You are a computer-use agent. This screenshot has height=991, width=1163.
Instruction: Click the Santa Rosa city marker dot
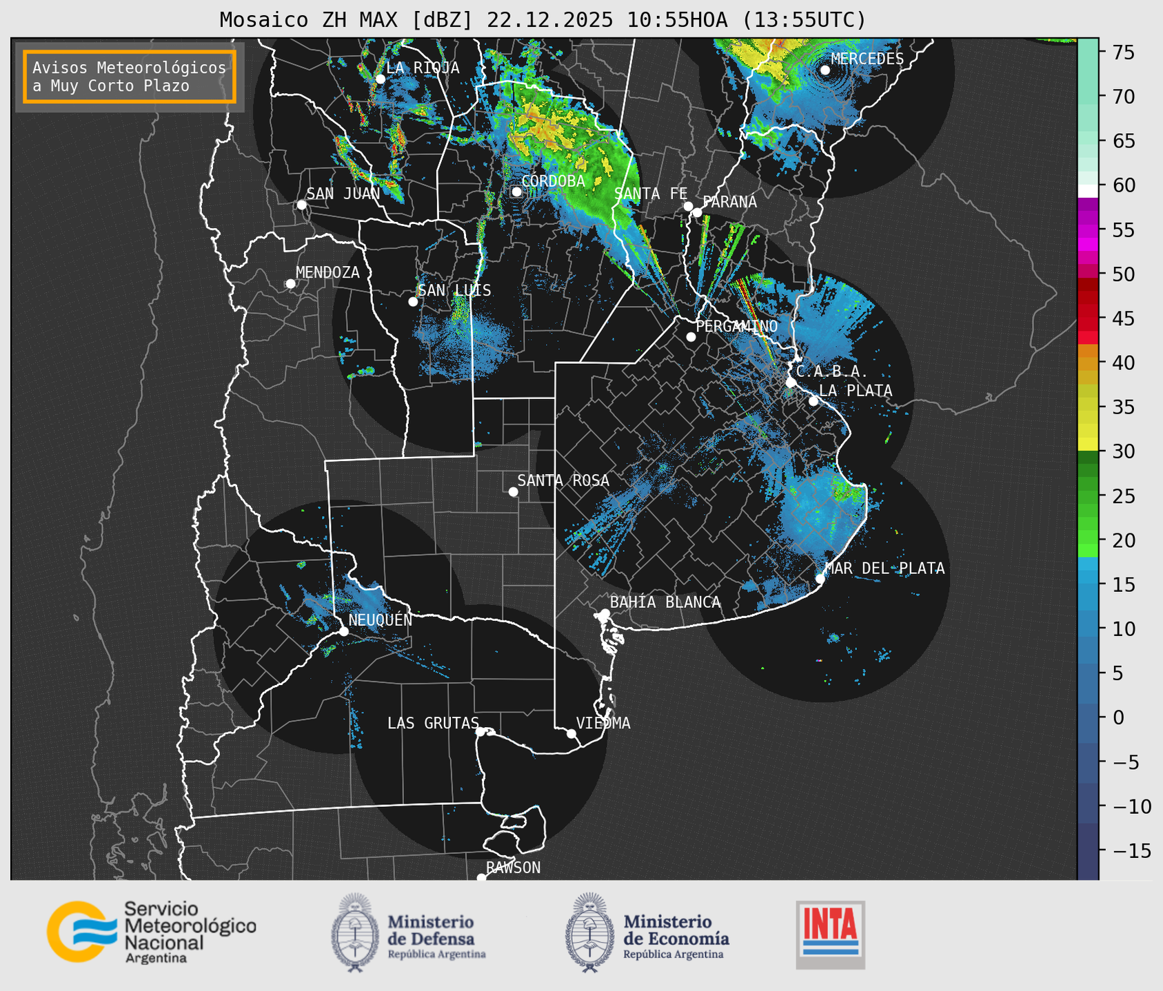click(513, 491)
